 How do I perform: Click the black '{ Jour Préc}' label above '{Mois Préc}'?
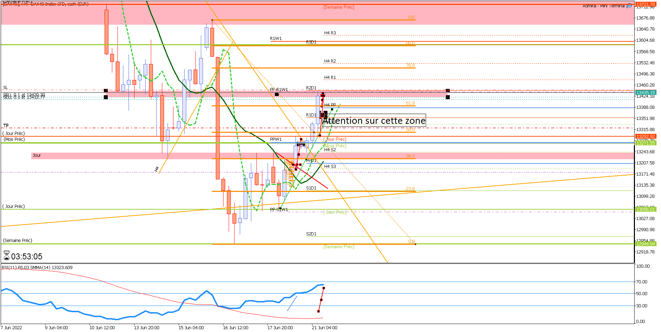pos(14,133)
